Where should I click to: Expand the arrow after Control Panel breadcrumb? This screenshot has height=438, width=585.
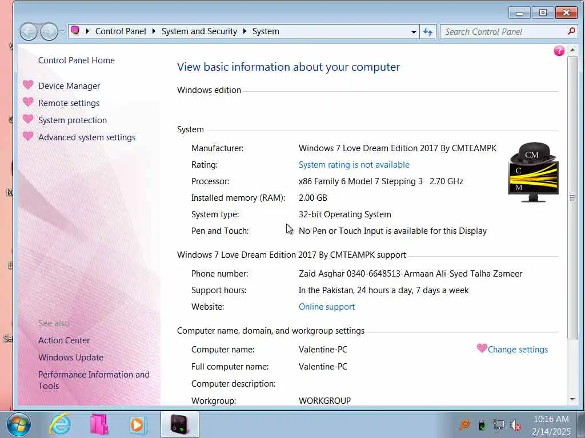[154, 31]
